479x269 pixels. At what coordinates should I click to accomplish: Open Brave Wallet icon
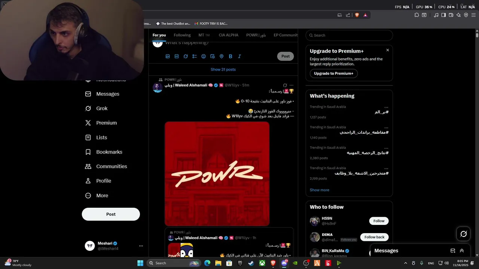451,15
